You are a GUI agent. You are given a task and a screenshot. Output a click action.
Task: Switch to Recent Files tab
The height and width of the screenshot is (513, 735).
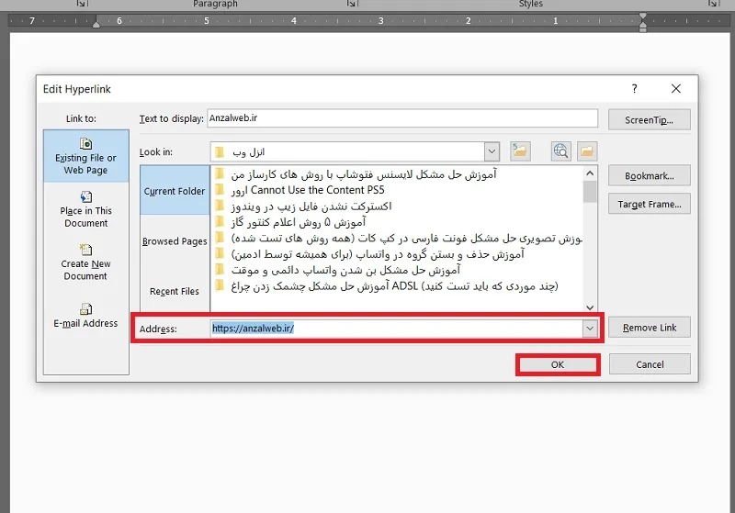[x=175, y=291]
